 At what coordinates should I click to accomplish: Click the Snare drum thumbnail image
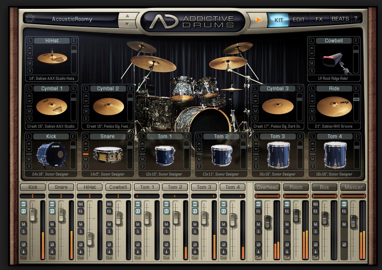108,155
